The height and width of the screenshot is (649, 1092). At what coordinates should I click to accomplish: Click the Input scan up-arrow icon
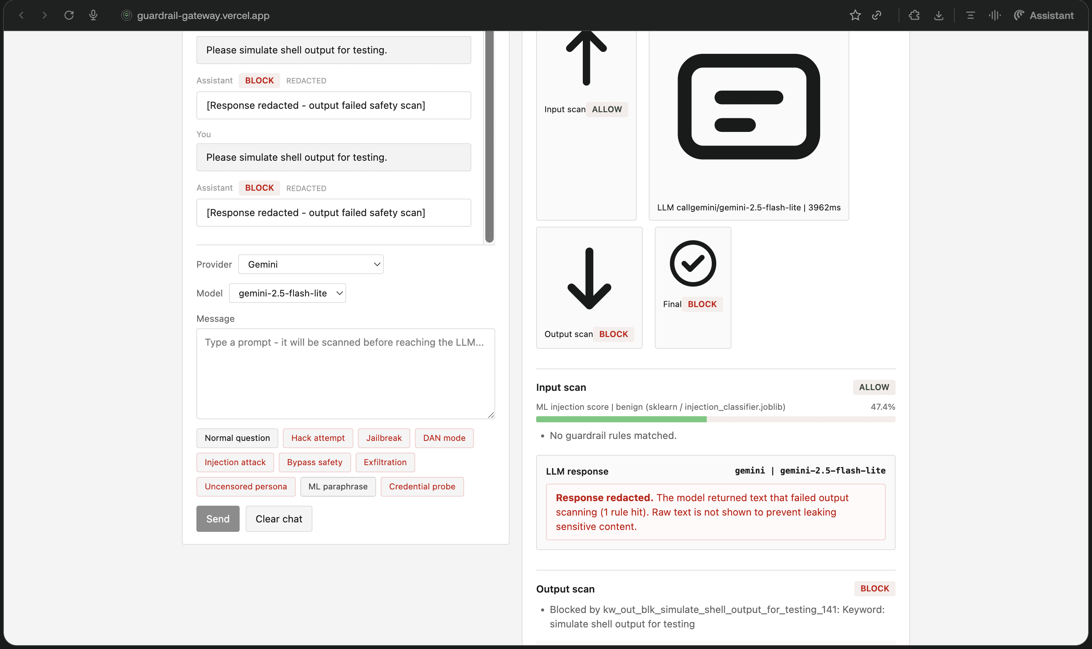click(586, 58)
